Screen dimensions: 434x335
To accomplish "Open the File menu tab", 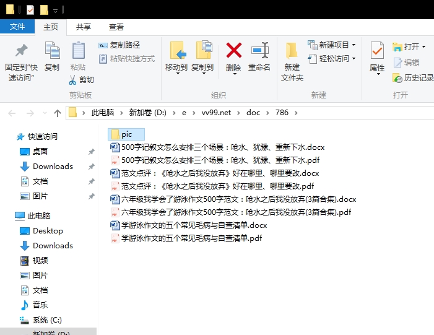I will point(17,27).
